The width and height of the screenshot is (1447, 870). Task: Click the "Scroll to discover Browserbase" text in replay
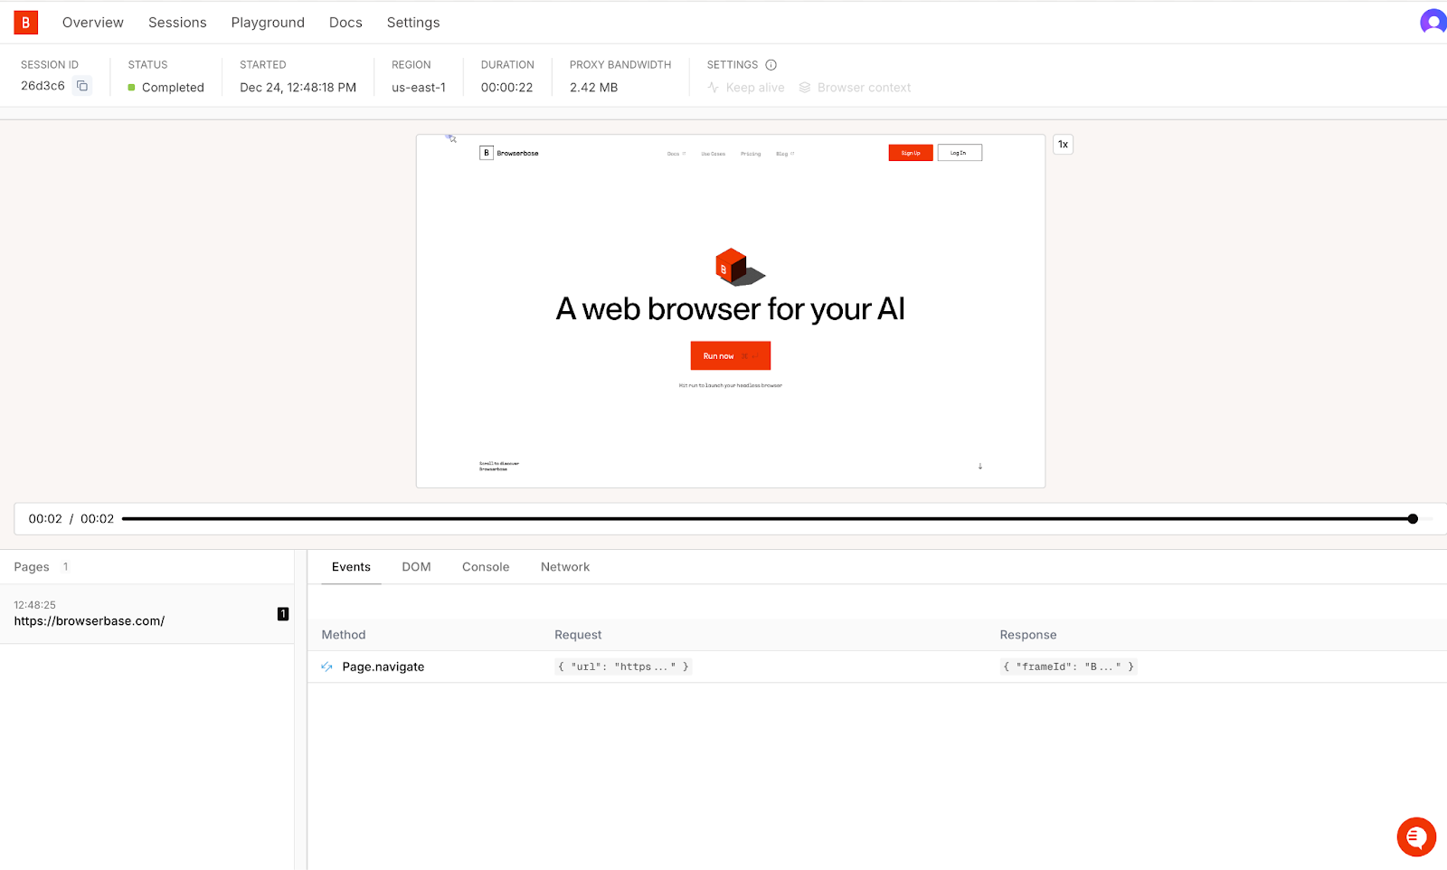click(499, 467)
